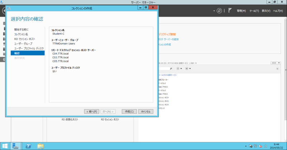Go to wizard step RD セッション ホスト

[x=24, y=39]
